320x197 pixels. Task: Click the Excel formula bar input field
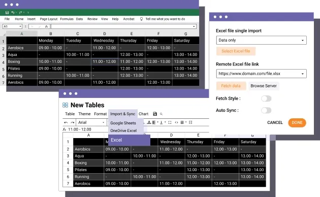pos(123,26)
